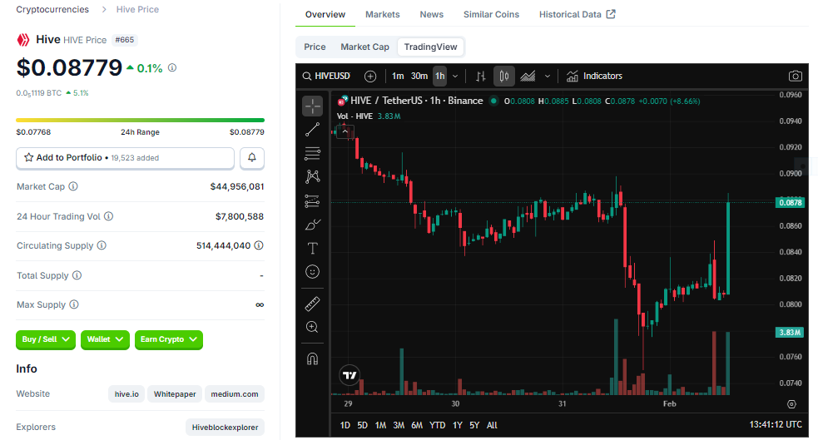Open the Historical Data tab
Viewport: 818px width, 440px height.
click(x=577, y=15)
